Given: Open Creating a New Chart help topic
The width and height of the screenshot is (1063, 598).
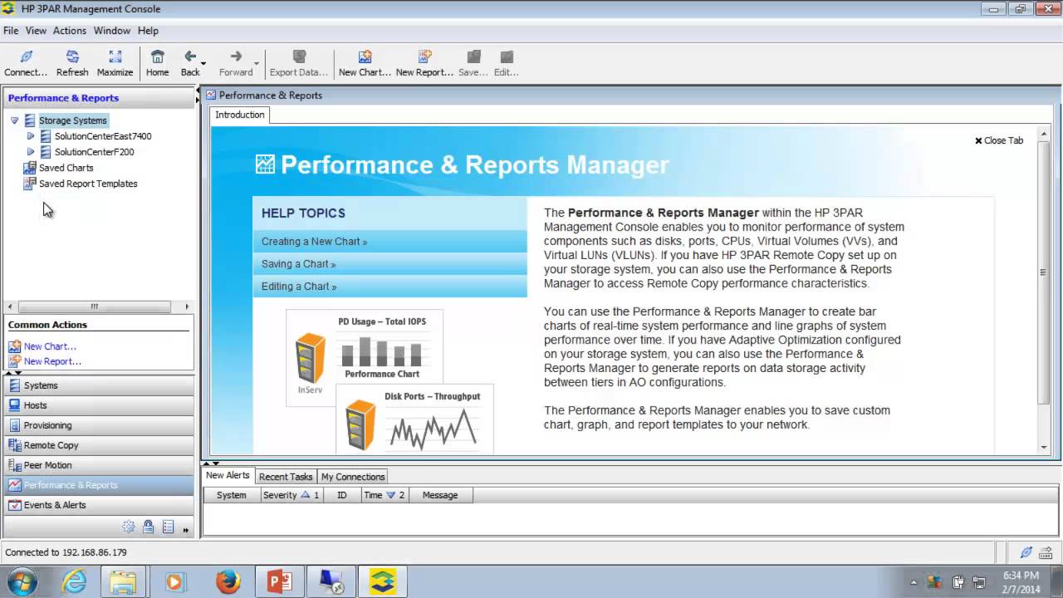Looking at the screenshot, I should click(x=389, y=242).
